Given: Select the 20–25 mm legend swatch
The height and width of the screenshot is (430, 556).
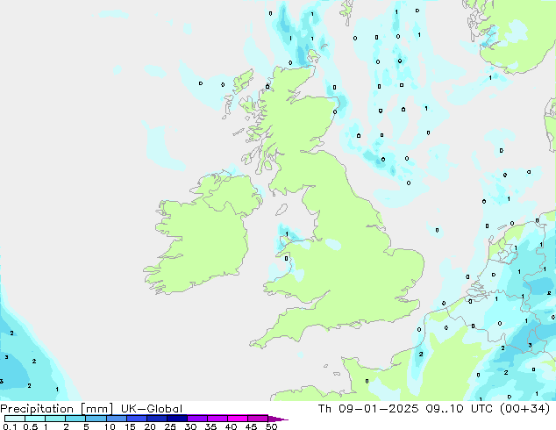Looking at the screenshot, I should tap(157, 419).
